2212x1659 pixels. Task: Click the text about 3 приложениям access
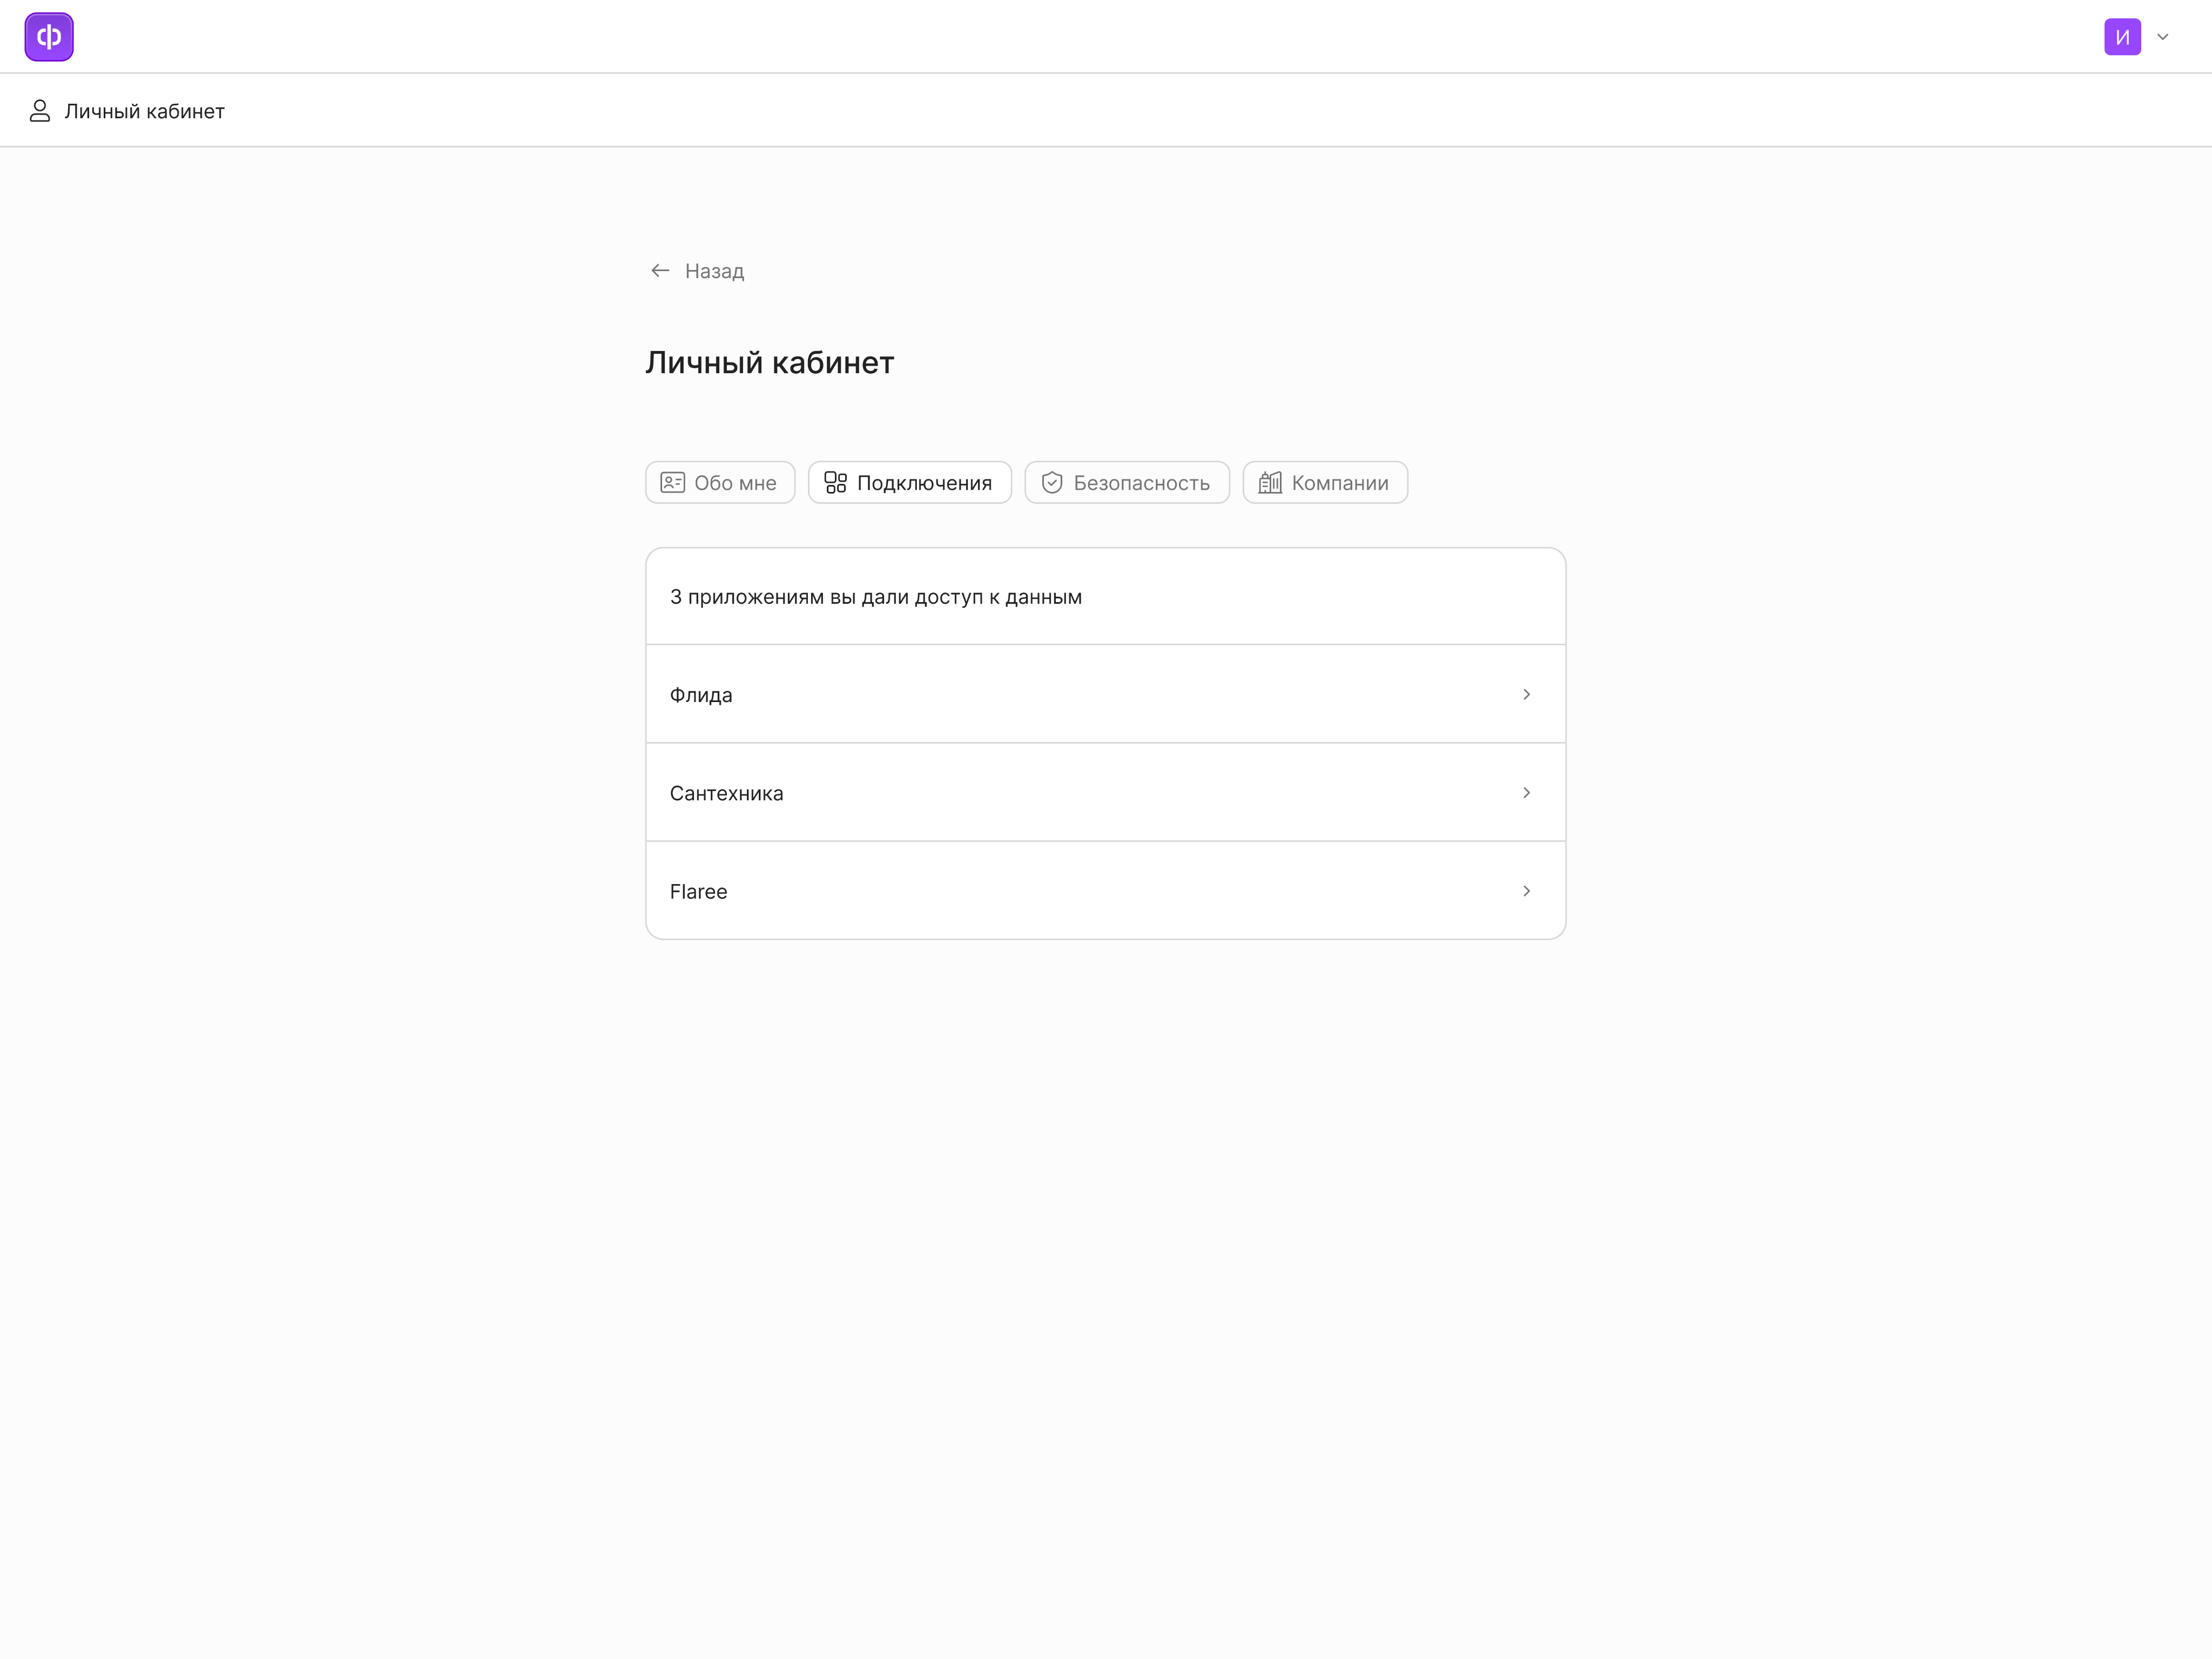click(x=876, y=597)
